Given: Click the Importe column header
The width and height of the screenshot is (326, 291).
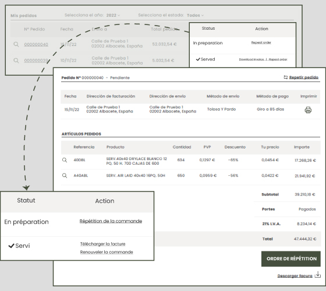Looking at the screenshot, I should (x=302, y=147).
